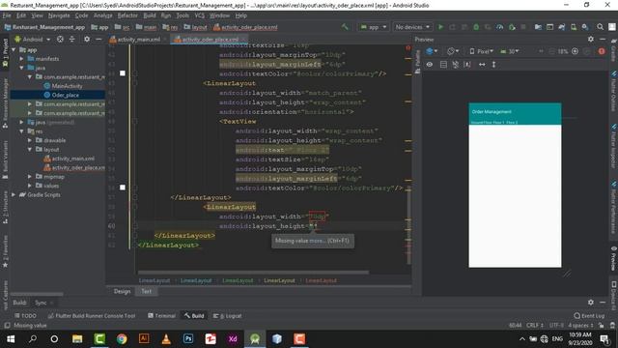The image size is (618, 348).
Task: Open Illustrator from the taskbar
Action: 144,339
